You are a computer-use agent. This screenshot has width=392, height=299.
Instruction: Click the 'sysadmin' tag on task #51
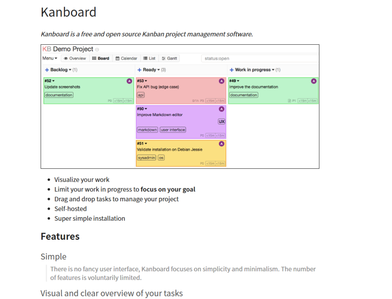pyautogui.click(x=147, y=158)
